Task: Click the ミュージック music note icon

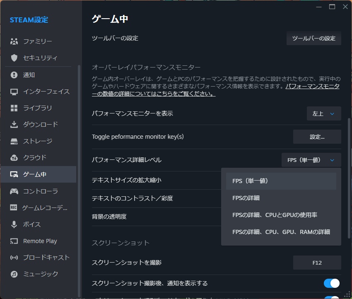Action: (14, 274)
